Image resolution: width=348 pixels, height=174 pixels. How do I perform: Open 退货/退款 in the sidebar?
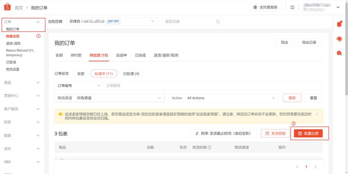click(x=13, y=43)
